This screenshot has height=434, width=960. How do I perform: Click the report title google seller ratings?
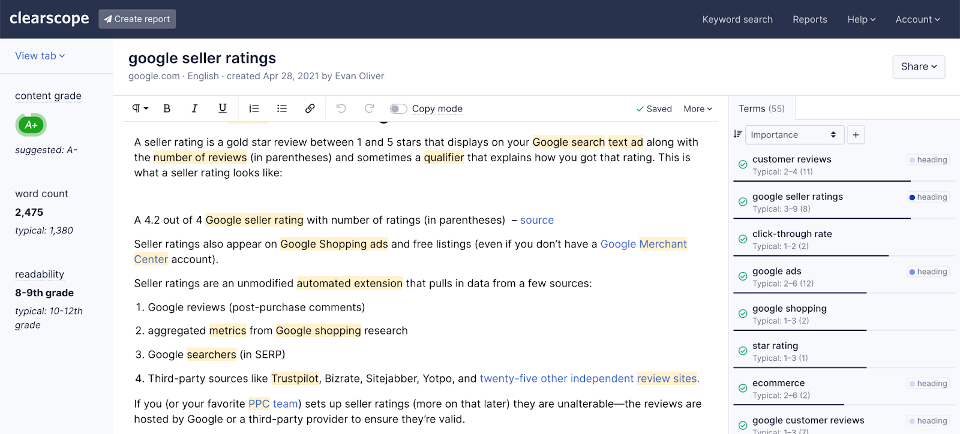[202, 58]
